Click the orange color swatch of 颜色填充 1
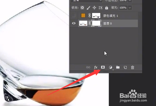This screenshot has height=106, width=156. click(83, 15)
